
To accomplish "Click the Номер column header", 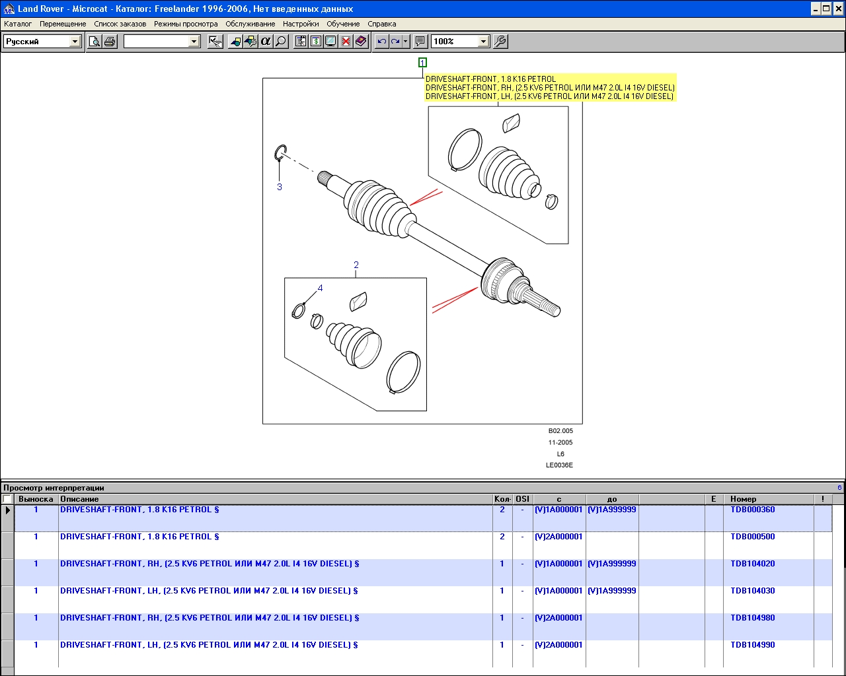I will 768,499.
